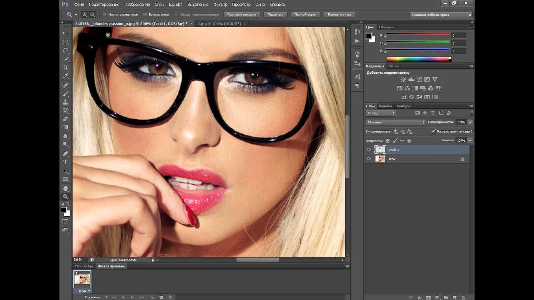This screenshot has width=534, height=300.
Task: Click the Реальные пикселы button
Action: click(242, 15)
